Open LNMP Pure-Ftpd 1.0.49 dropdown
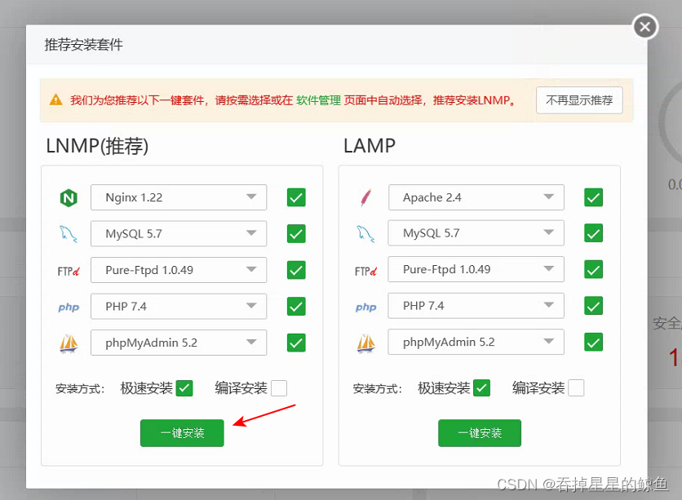682x500 pixels. [179, 270]
